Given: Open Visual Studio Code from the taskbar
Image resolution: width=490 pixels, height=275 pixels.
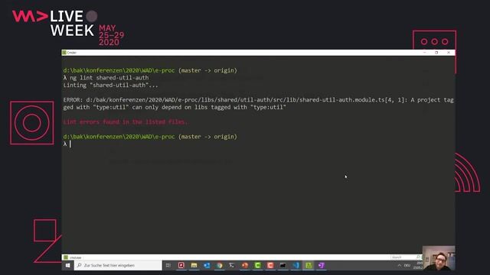Looking at the screenshot, I should click(x=296, y=265).
